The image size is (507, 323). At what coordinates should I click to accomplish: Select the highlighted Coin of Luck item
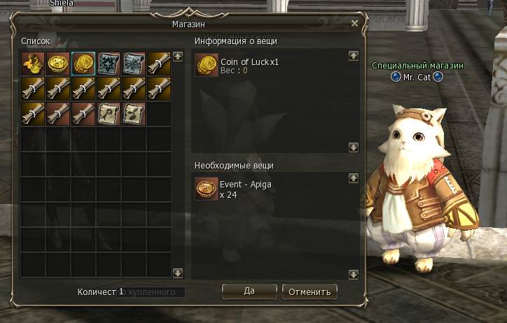83,64
